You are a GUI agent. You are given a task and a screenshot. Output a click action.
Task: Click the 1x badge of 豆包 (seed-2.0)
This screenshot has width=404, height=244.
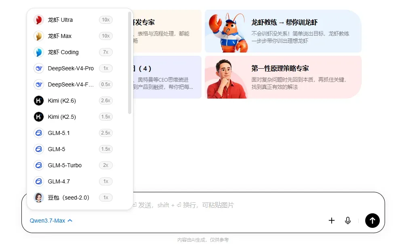(x=105, y=198)
